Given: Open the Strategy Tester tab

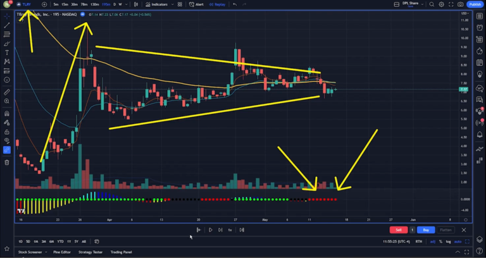Looking at the screenshot, I should coord(90,252).
